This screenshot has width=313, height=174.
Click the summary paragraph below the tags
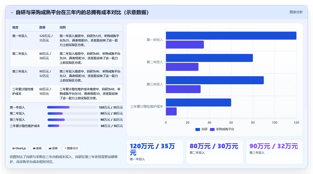click(x=64, y=159)
